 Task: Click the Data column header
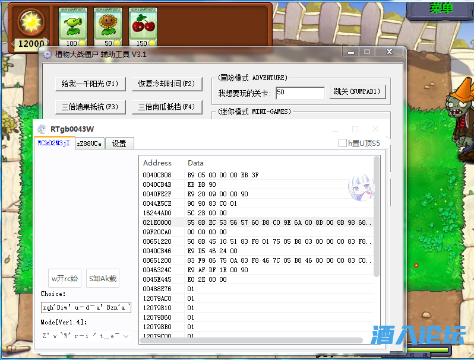pos(195,163)
